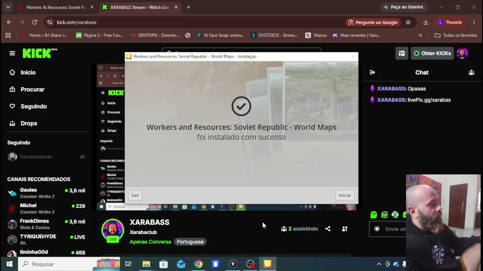Open Michel recommended channel
Image resolution: width=483 pixels, height=271 pixels.
coord(46,209)
